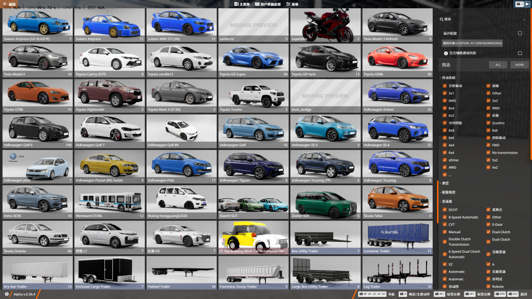This screenshot has height=299, width=532.
Task: Expand the 配置类型 filter section
Action: pyautogui.click(x=448, y=192)
